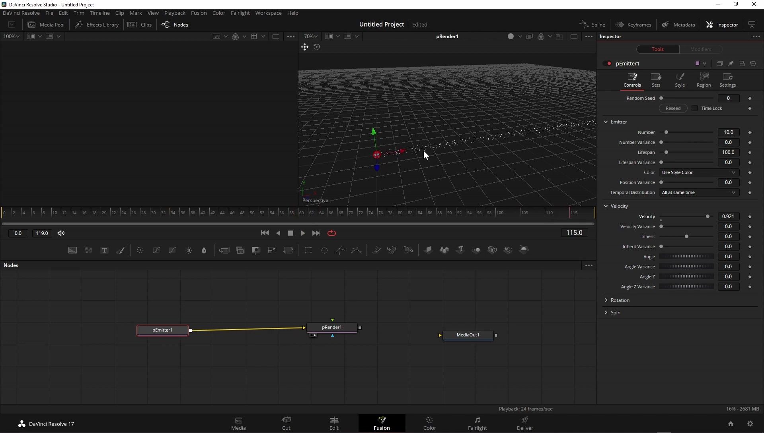Select the Paint tool icon
This screenshot has height=433, width=764.
coord(120,250)
